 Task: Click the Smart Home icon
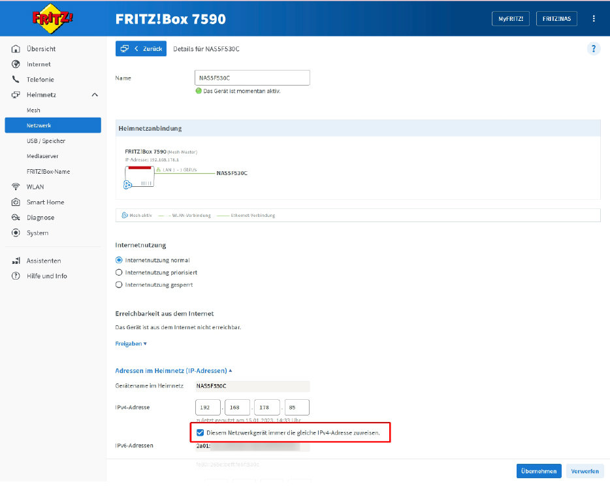(x=16, y=203)
